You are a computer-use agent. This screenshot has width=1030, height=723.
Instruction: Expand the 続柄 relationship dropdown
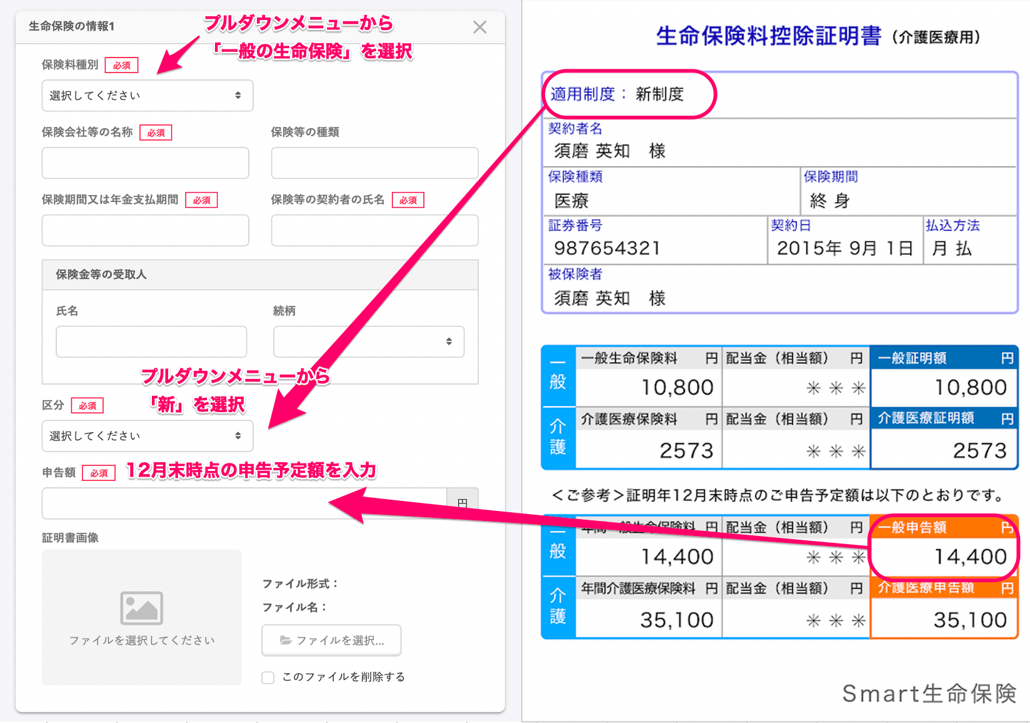coord(367,341)
